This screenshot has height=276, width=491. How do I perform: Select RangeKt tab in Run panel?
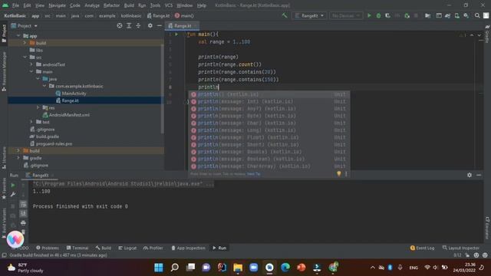41,176
